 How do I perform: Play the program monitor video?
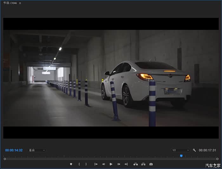[x=111, y=164]
